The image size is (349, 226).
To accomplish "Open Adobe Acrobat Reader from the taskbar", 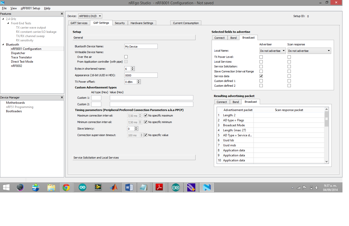I will pyautogui.click(x=159, y=187).
